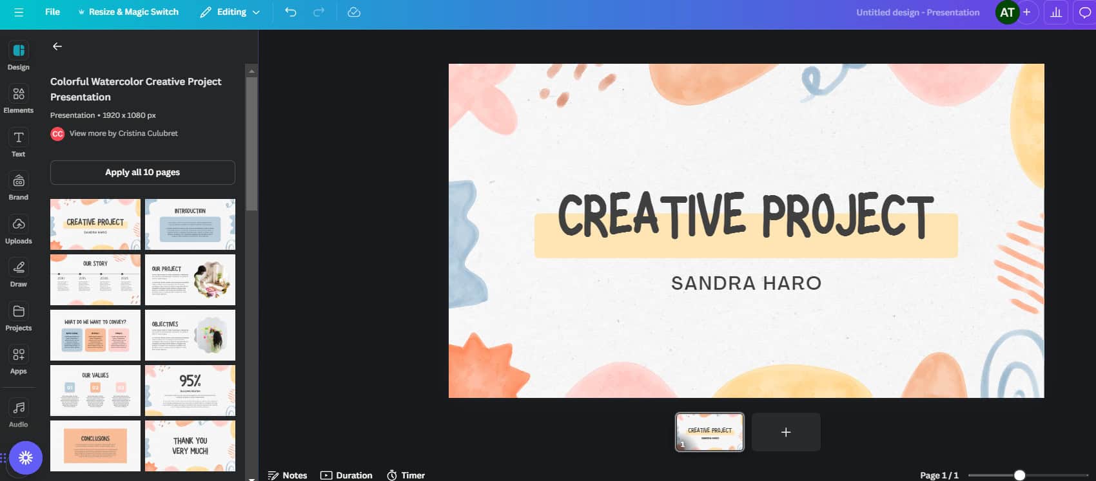Select the Draw tool
1096x481 pixels.
[x=19, y=273]
